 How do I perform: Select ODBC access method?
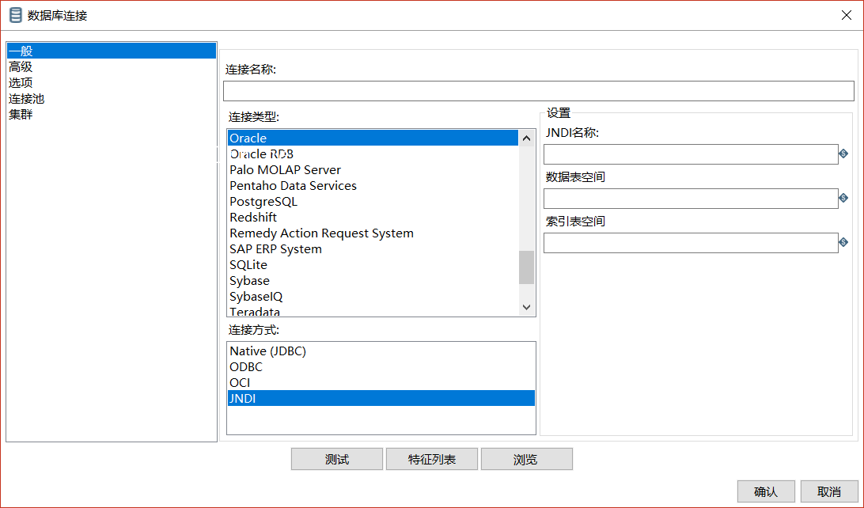pyautogui.click(x=381, y=366)
